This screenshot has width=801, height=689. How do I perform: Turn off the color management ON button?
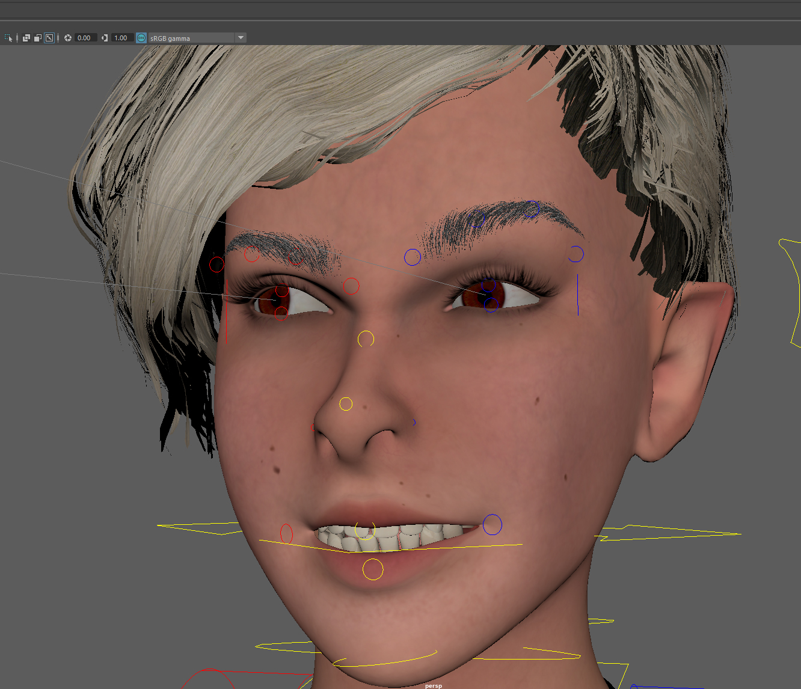click(141, 38)
